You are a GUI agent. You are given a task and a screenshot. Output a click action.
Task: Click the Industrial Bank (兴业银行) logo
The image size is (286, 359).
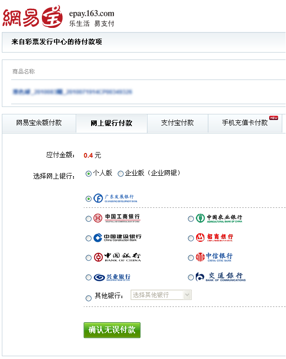[112, 277]
